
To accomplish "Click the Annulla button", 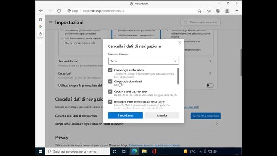I will click(162, 115).
